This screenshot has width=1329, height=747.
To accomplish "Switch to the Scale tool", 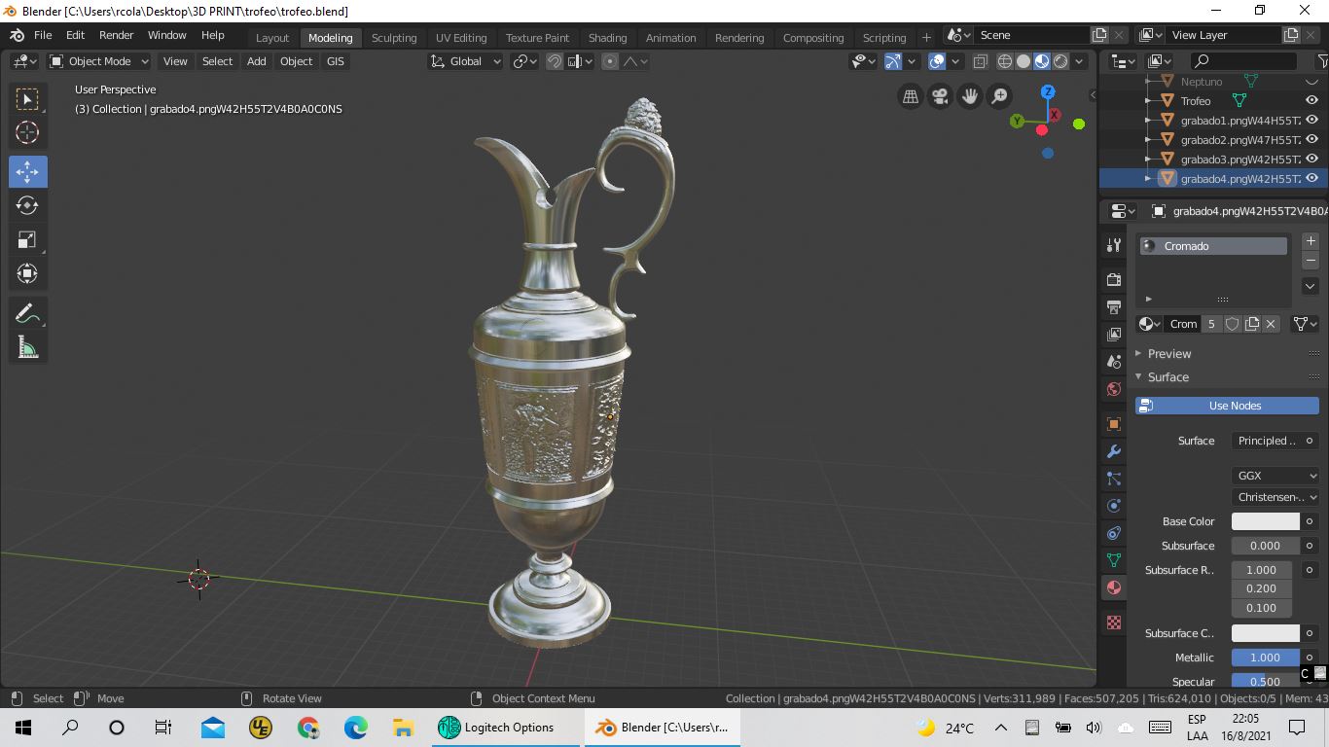I will [27, 239].
